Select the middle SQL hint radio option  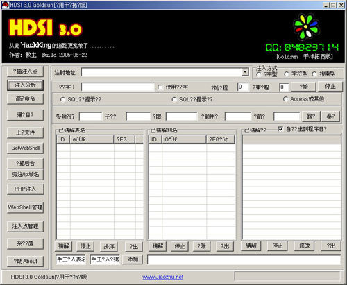174,100
